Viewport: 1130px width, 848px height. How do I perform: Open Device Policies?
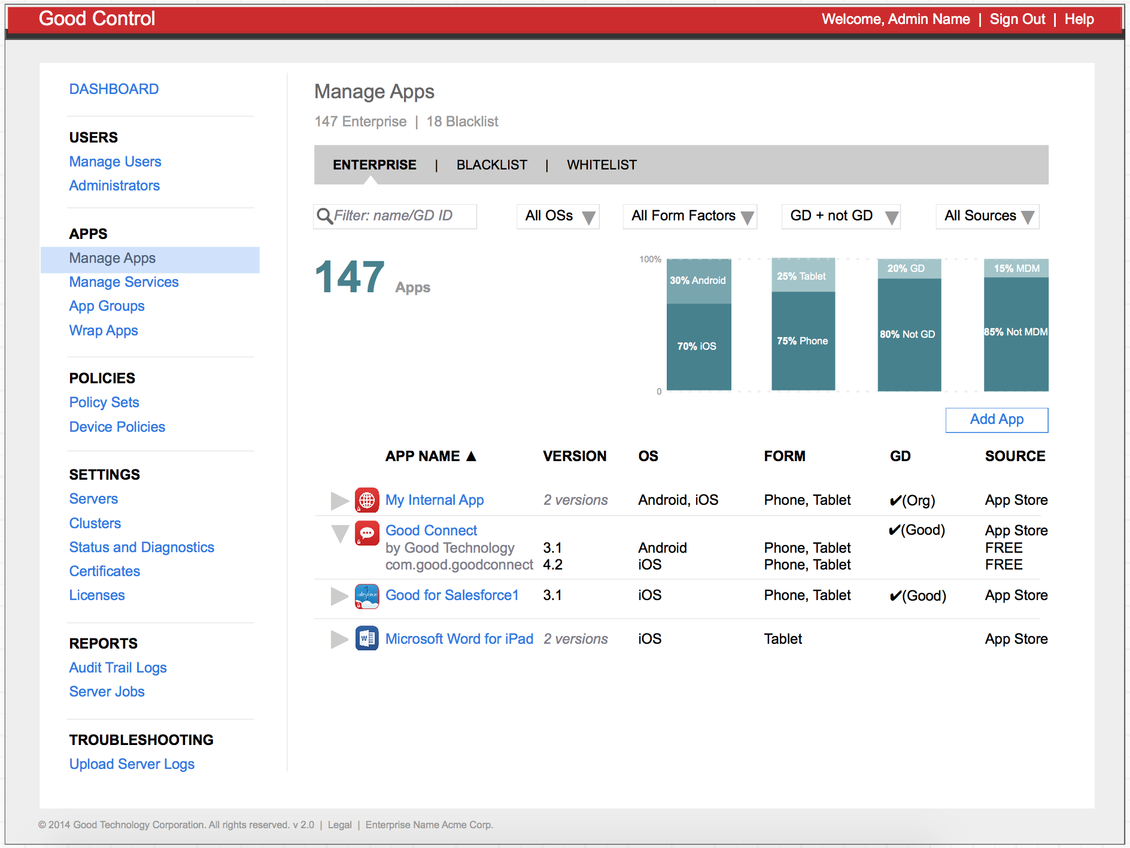coord(117,427)
